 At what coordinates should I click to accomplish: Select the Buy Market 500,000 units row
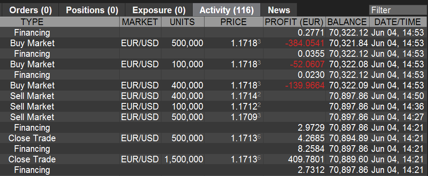pos(33,43)
